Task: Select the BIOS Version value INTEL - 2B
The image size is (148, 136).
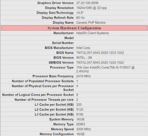Action: (x=84, y=58)
